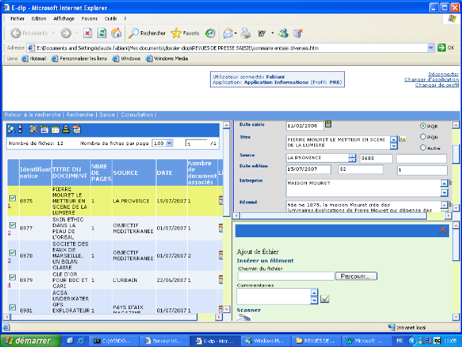Select the Autre radio button
The image size is (462, 347).
424,147
